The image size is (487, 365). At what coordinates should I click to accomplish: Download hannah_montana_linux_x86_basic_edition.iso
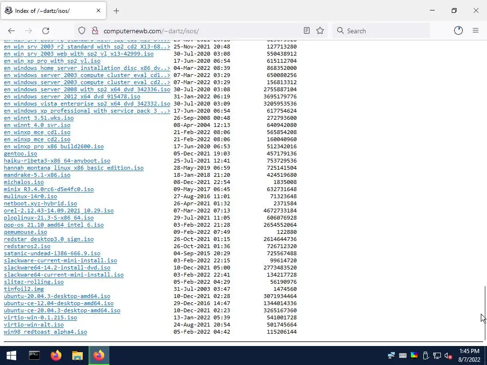74,168
